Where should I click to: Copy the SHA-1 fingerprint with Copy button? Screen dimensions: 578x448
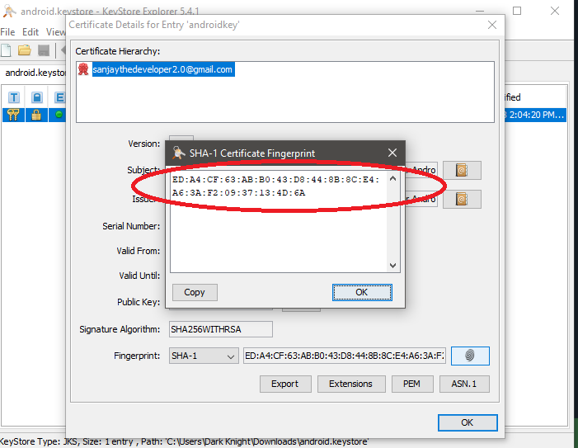[195, 292]
